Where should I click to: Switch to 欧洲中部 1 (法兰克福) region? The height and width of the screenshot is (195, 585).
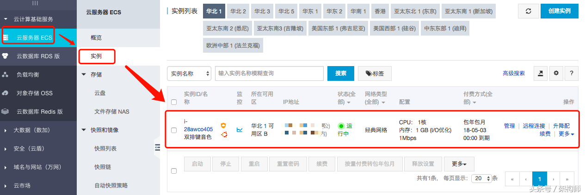click(233, 46)
